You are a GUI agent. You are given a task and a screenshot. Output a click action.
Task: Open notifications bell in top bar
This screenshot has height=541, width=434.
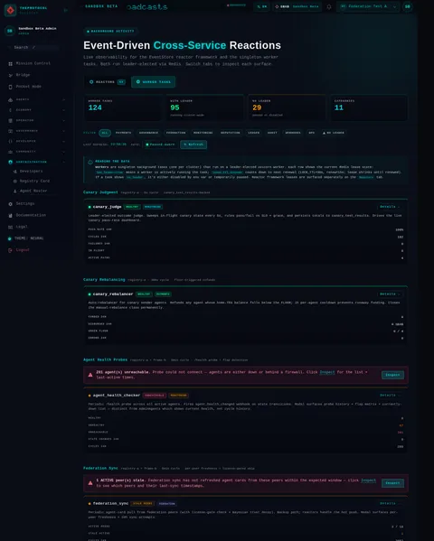pyautogui.click(x=329, y=6)
